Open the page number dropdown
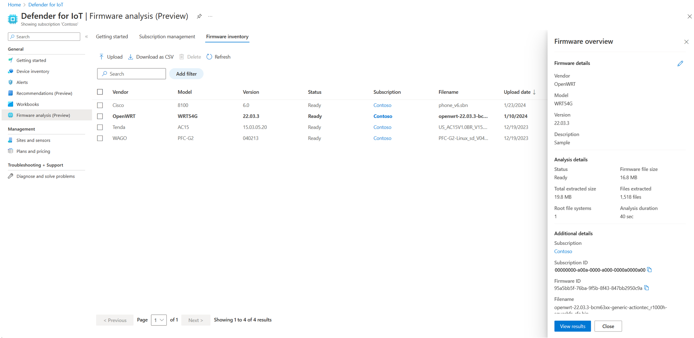 pyautogui.click(x=159, y=320)
